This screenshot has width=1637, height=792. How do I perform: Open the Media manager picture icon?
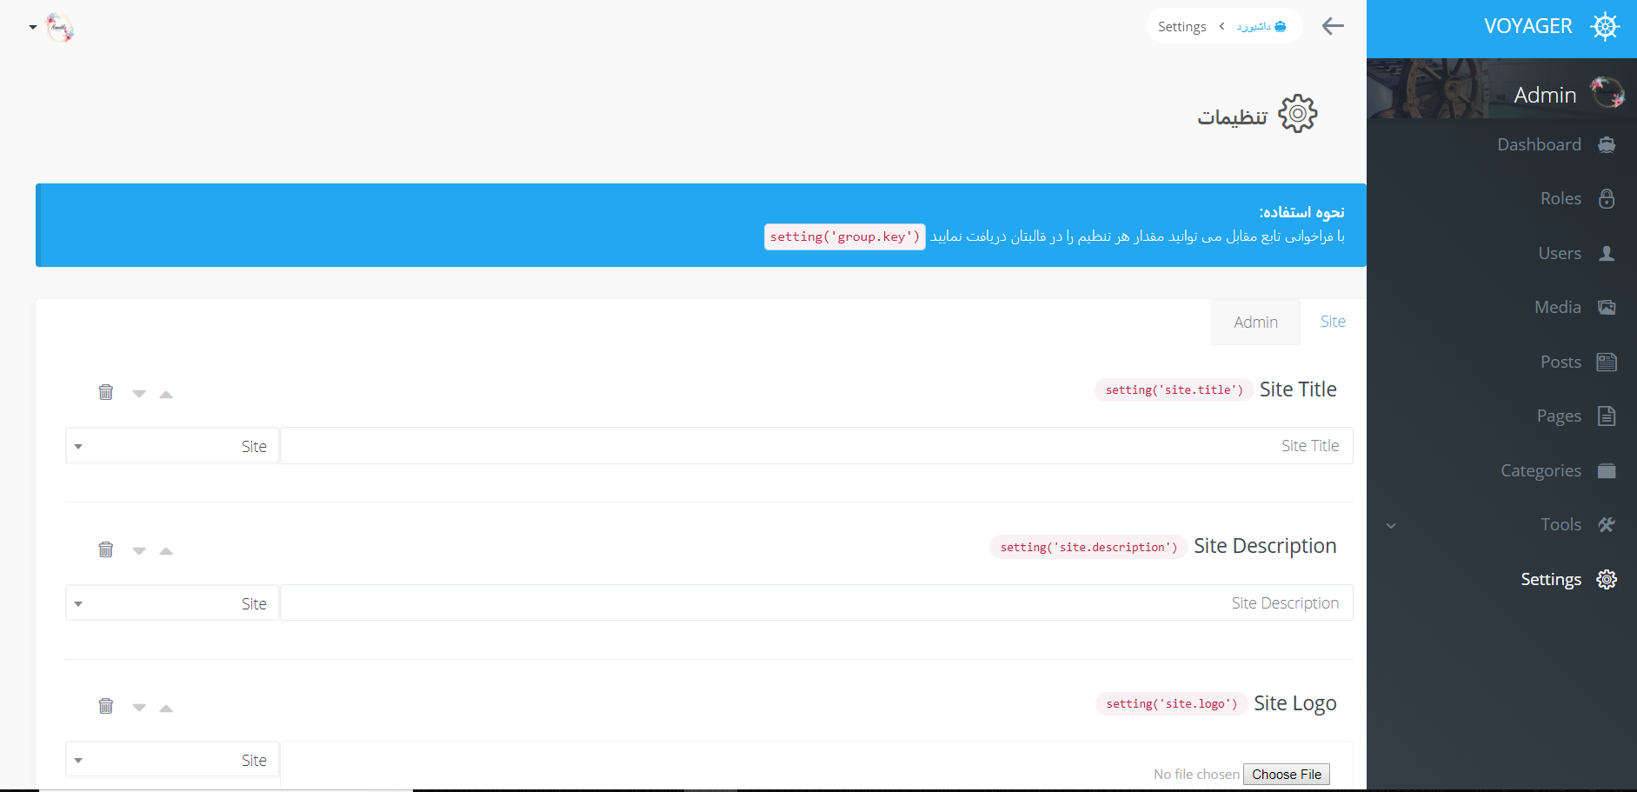1605,307
